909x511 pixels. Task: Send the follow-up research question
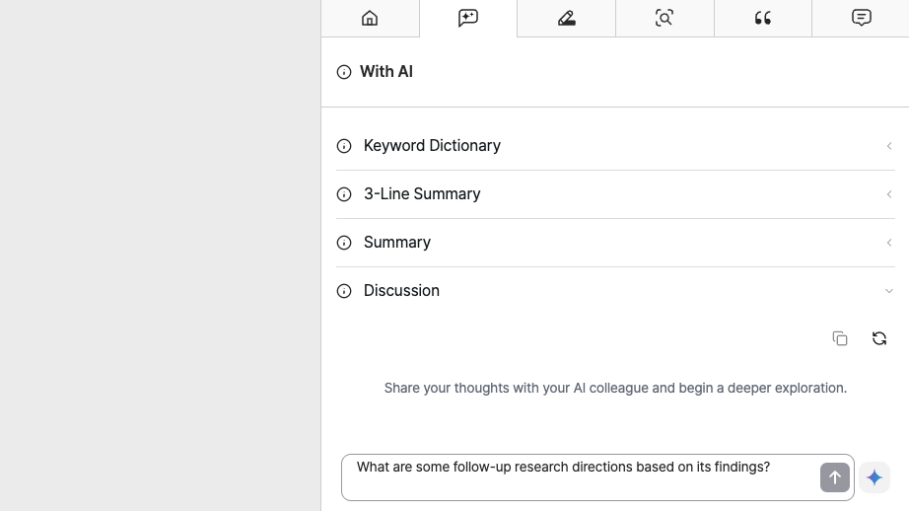(835, 477)
